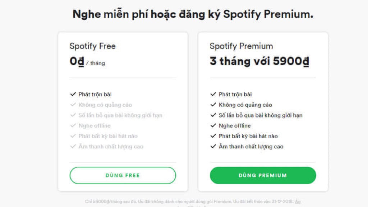Click 'Số lần bỏ qua bài không giới hạn' Premium text
Screen dimensions: 368x207
[261, 115]
